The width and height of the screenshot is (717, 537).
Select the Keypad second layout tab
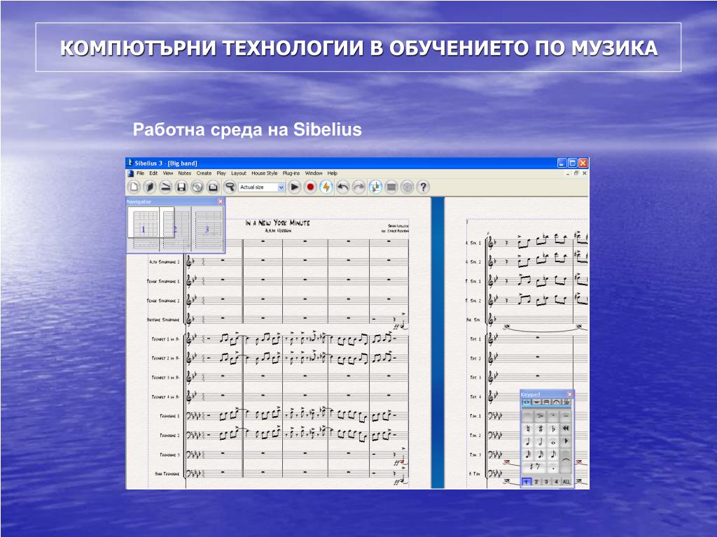(x=537, y=402)
